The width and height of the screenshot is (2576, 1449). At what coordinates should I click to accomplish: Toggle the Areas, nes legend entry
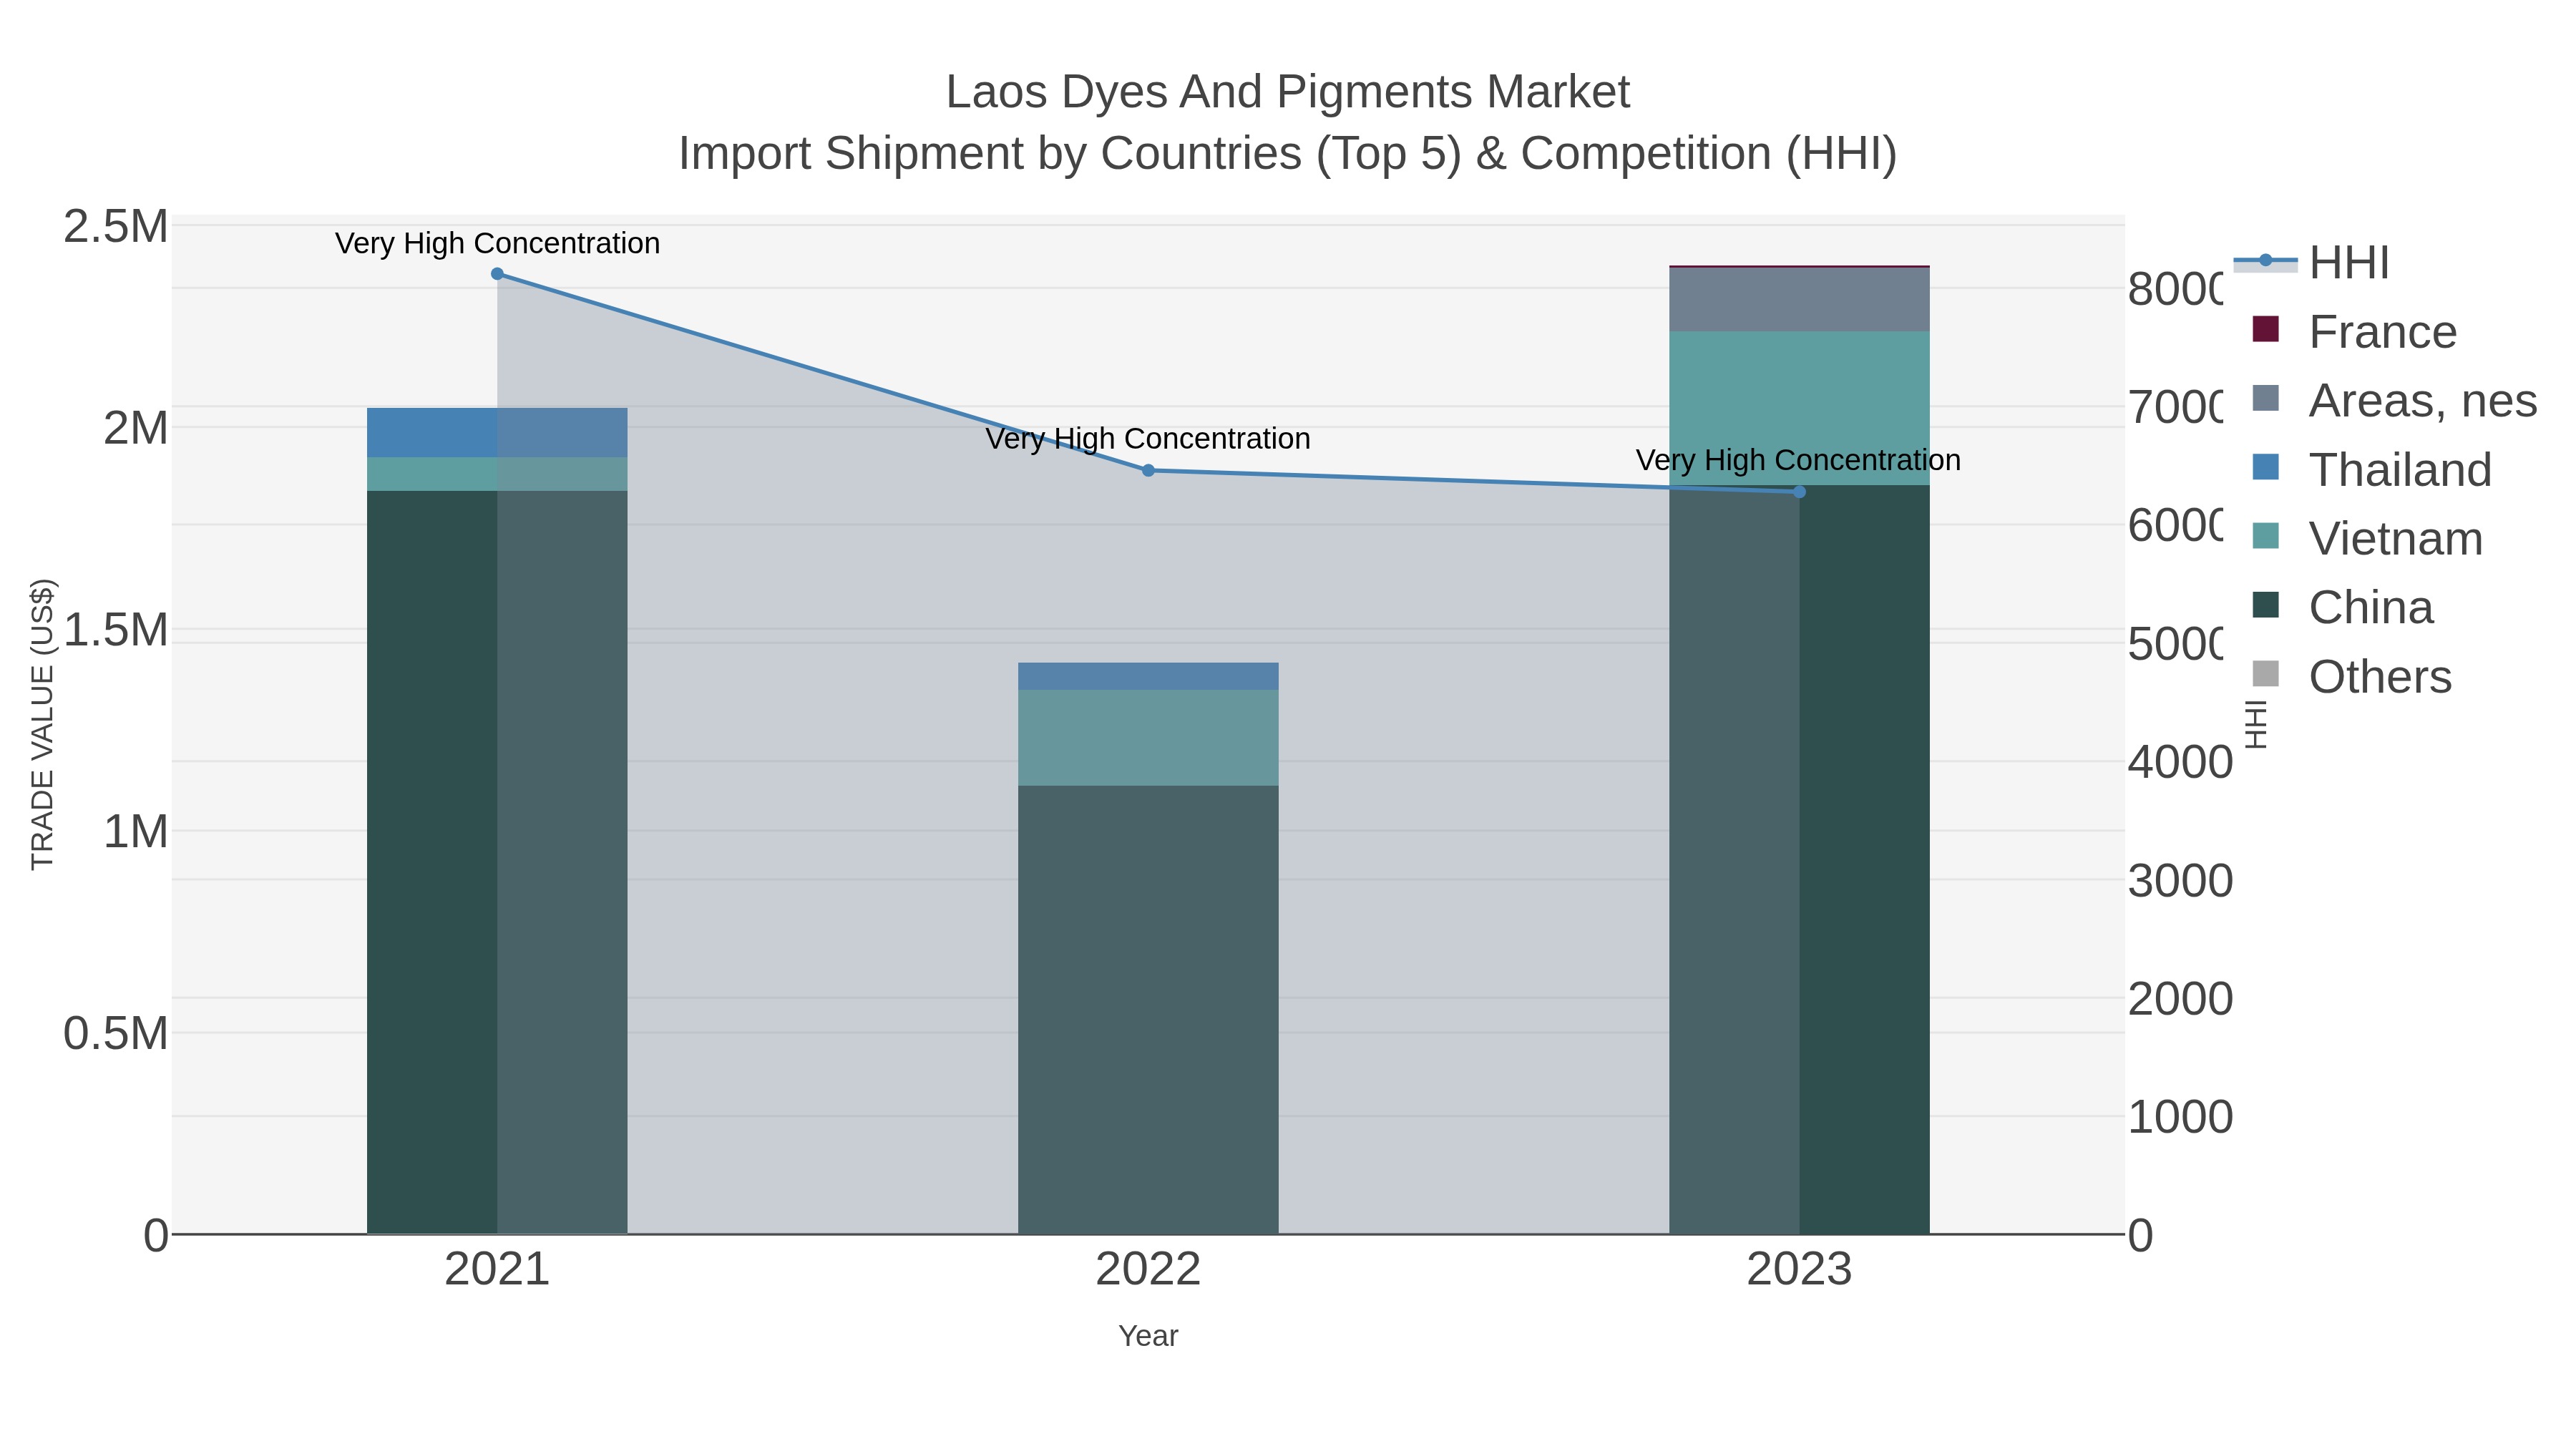click(2394, 401)
